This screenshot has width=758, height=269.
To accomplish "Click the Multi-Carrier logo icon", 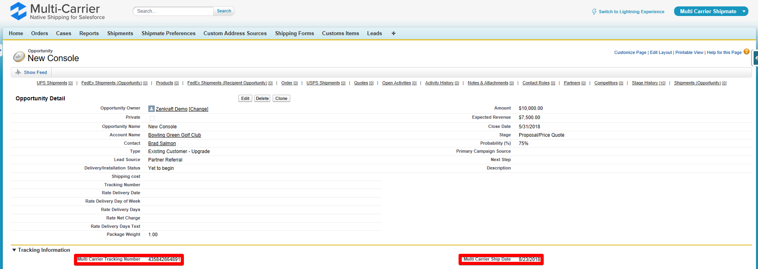I will (x=18, y=11).
